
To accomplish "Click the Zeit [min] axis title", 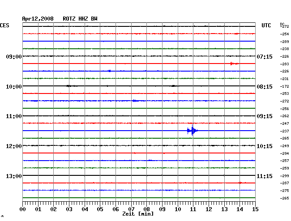I will point(138,214).
